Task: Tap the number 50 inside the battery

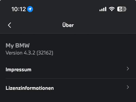Action: 122,9
